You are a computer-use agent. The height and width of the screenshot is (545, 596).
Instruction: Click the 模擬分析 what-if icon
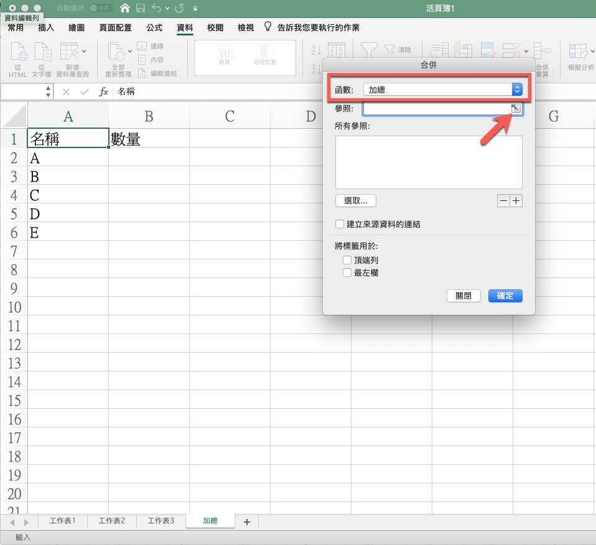578,52
